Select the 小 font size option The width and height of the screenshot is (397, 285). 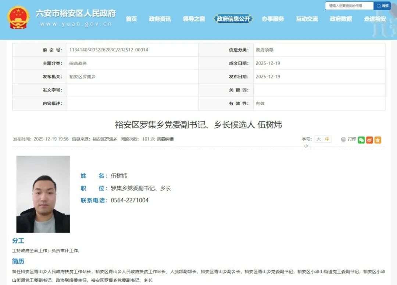(305, 146)
